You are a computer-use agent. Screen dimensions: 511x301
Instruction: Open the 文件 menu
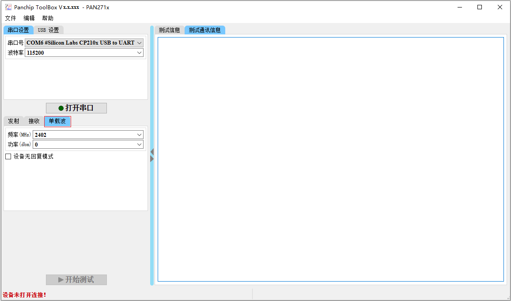click(x=11, y=18)
